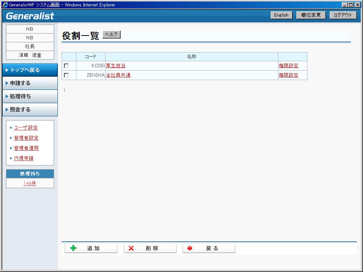Open 権限設定 for 厚生担当 role
The height and width of the screenshot is (272, 363).
tap(289, 66)
